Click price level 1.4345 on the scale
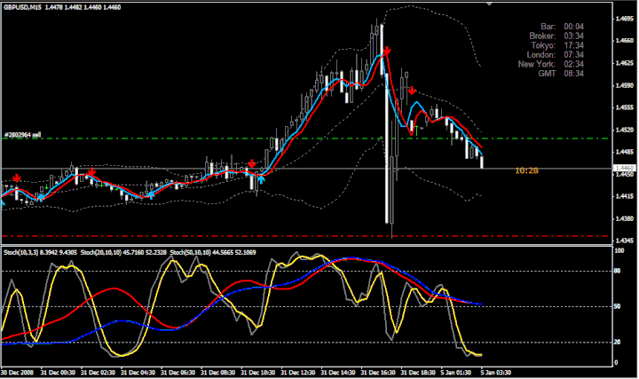Screen dimensions: 639x379 tap(625, 241)
